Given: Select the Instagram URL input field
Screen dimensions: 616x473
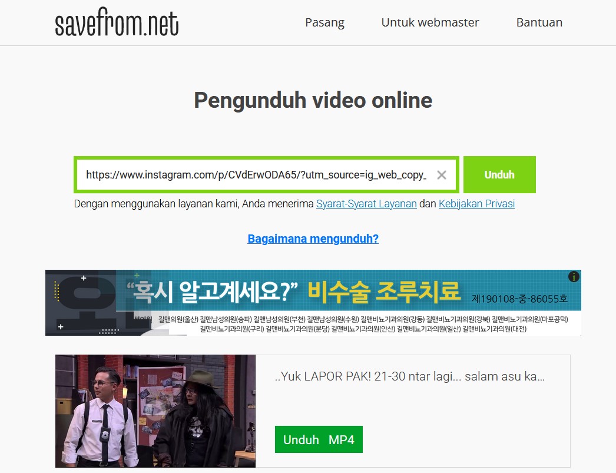Looking at the screenshot, I should tap(253, 174).
